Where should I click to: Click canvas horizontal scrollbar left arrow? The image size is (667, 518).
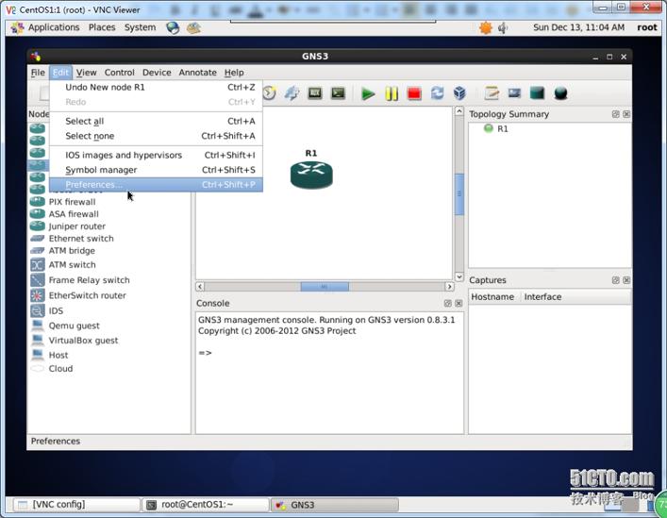[200, 287]
